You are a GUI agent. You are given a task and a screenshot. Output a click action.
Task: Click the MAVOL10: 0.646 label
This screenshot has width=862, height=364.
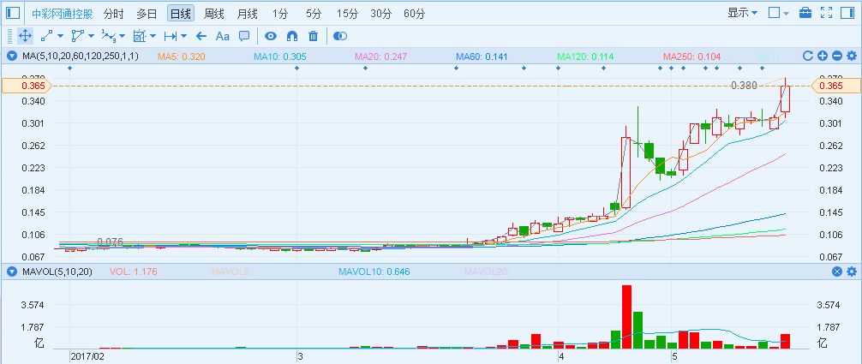click(374, 272)
